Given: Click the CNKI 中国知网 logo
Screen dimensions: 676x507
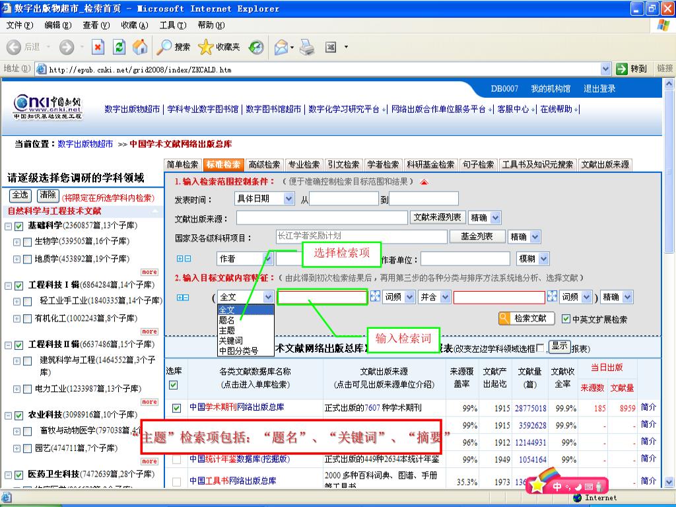Looking at the screenshot, I should click(48, 107).
